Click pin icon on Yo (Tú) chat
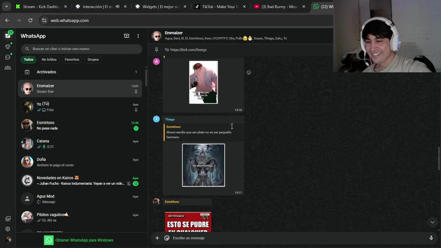This screenshot has height=248, width=441. click(x=136, y=110)
